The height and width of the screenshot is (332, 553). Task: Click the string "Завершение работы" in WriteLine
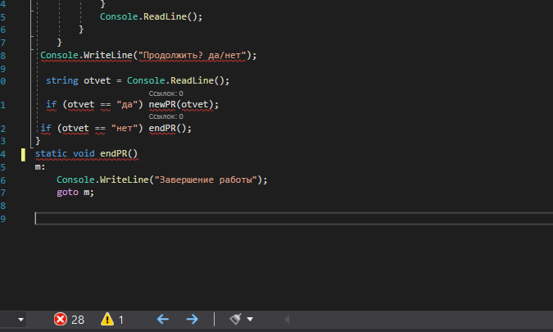tap(206, 180)
